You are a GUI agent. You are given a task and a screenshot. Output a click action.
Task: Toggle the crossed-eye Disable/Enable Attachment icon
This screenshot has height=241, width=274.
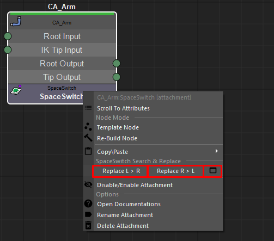tap(88, 184)
